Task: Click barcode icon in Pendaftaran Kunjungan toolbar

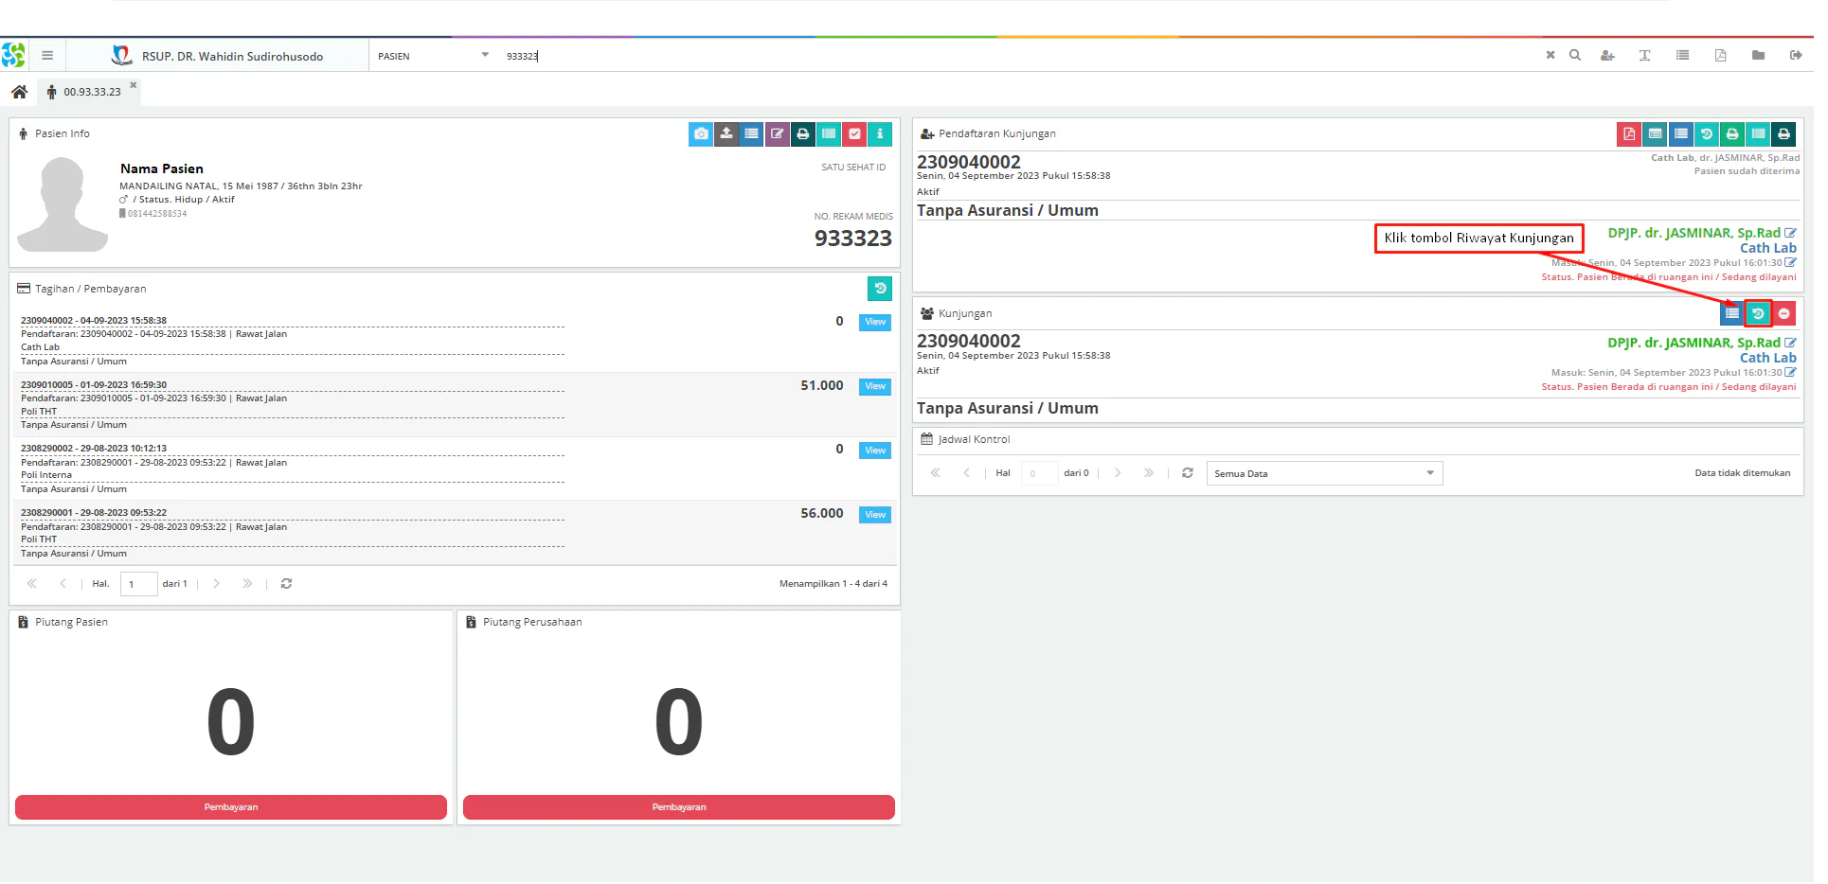Action: 1758,134
